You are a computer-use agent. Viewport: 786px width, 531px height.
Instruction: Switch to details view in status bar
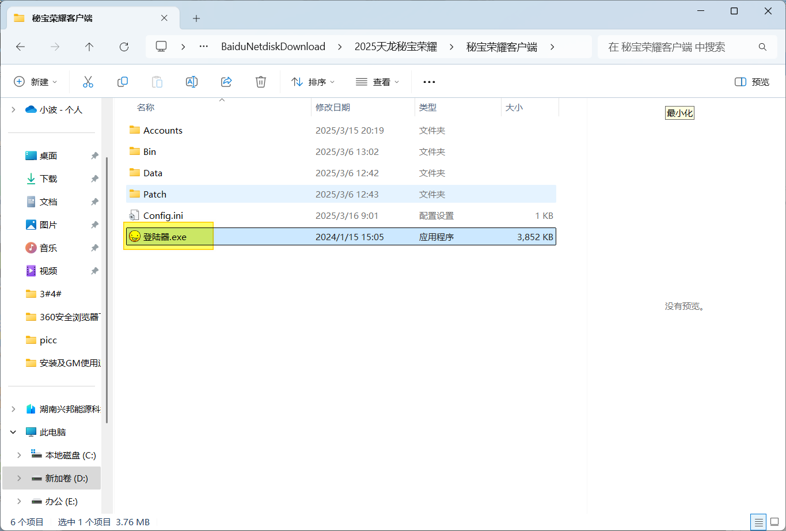pyautogui.click(x=759, y=522)
